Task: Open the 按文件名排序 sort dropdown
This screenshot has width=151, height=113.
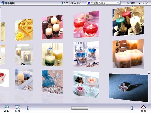Action: point(72,3)
